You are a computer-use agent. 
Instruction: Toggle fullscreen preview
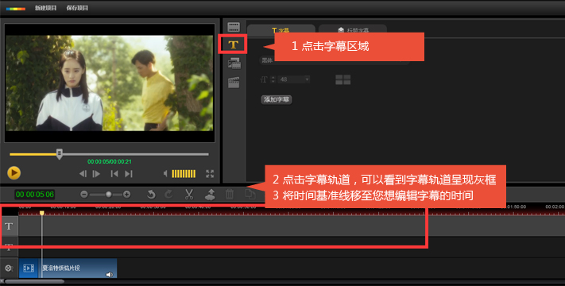coord(210,174)
